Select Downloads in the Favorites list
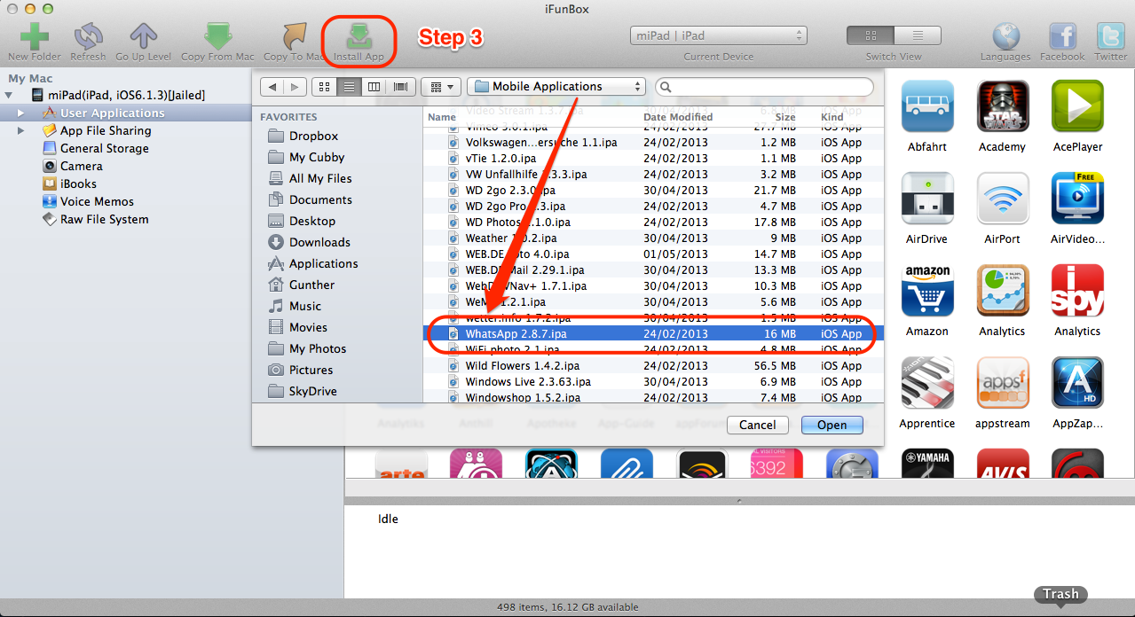The height and width of the screenshot is (617, 1135). coord(319,242)
